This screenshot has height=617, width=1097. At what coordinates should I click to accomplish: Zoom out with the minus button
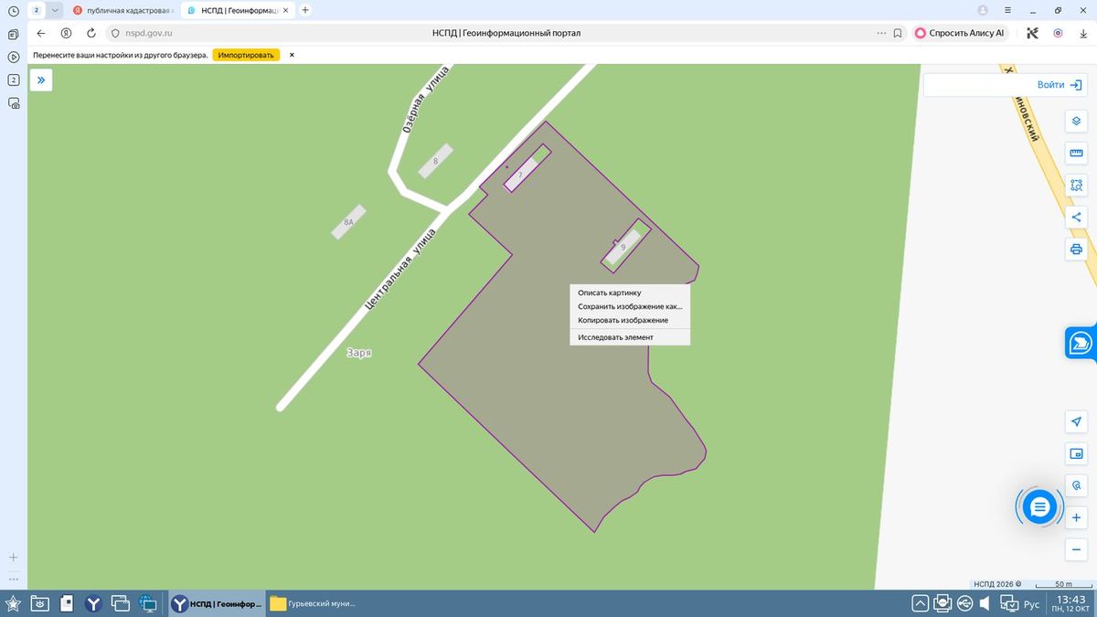(x=1076, y=549)
